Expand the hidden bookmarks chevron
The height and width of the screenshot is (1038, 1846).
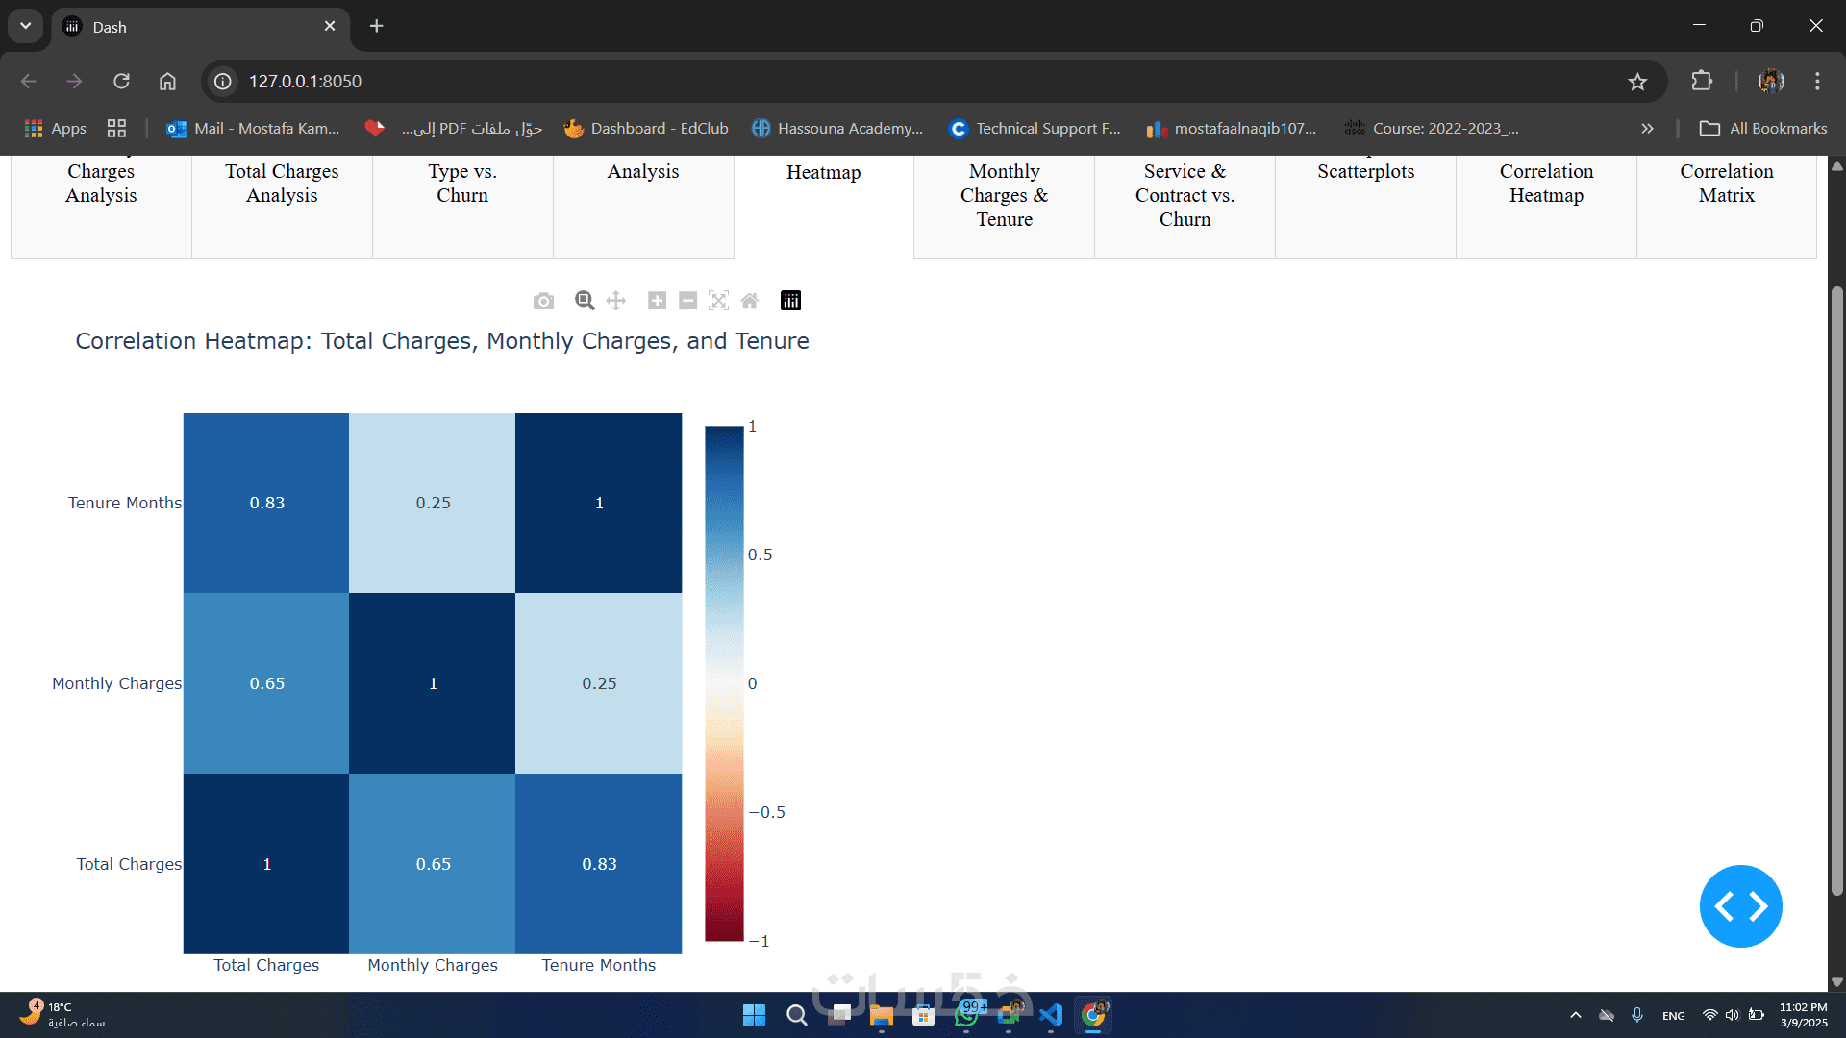(1647, 129)
